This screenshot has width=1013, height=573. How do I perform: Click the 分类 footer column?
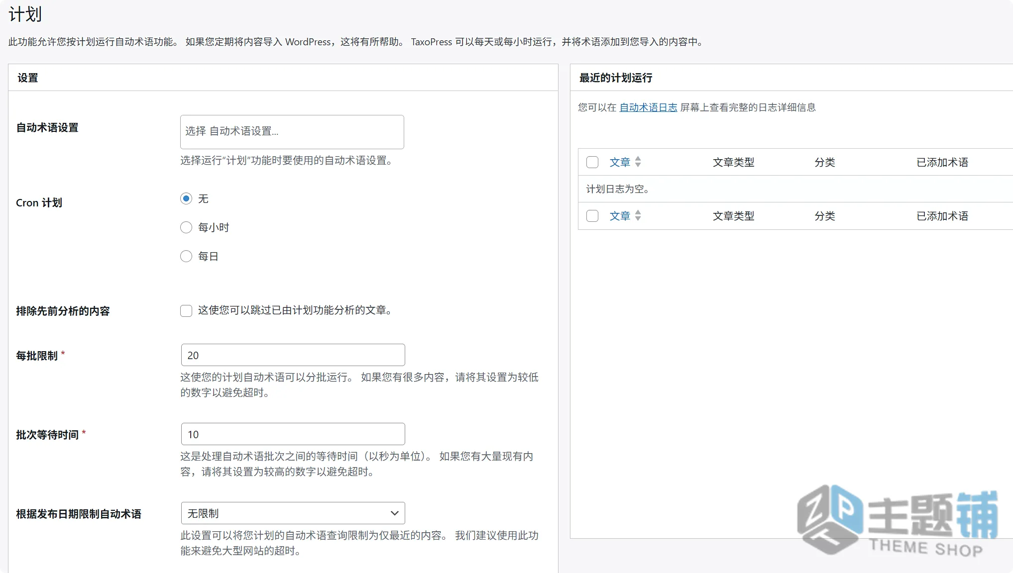point(824,216)
